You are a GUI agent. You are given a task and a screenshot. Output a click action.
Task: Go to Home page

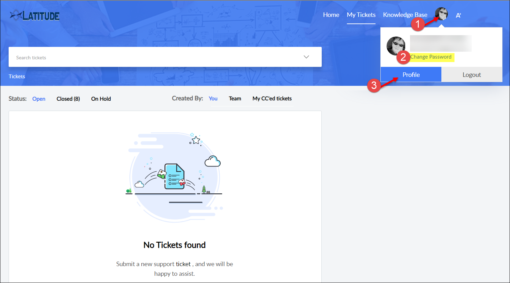click(331, 15)
